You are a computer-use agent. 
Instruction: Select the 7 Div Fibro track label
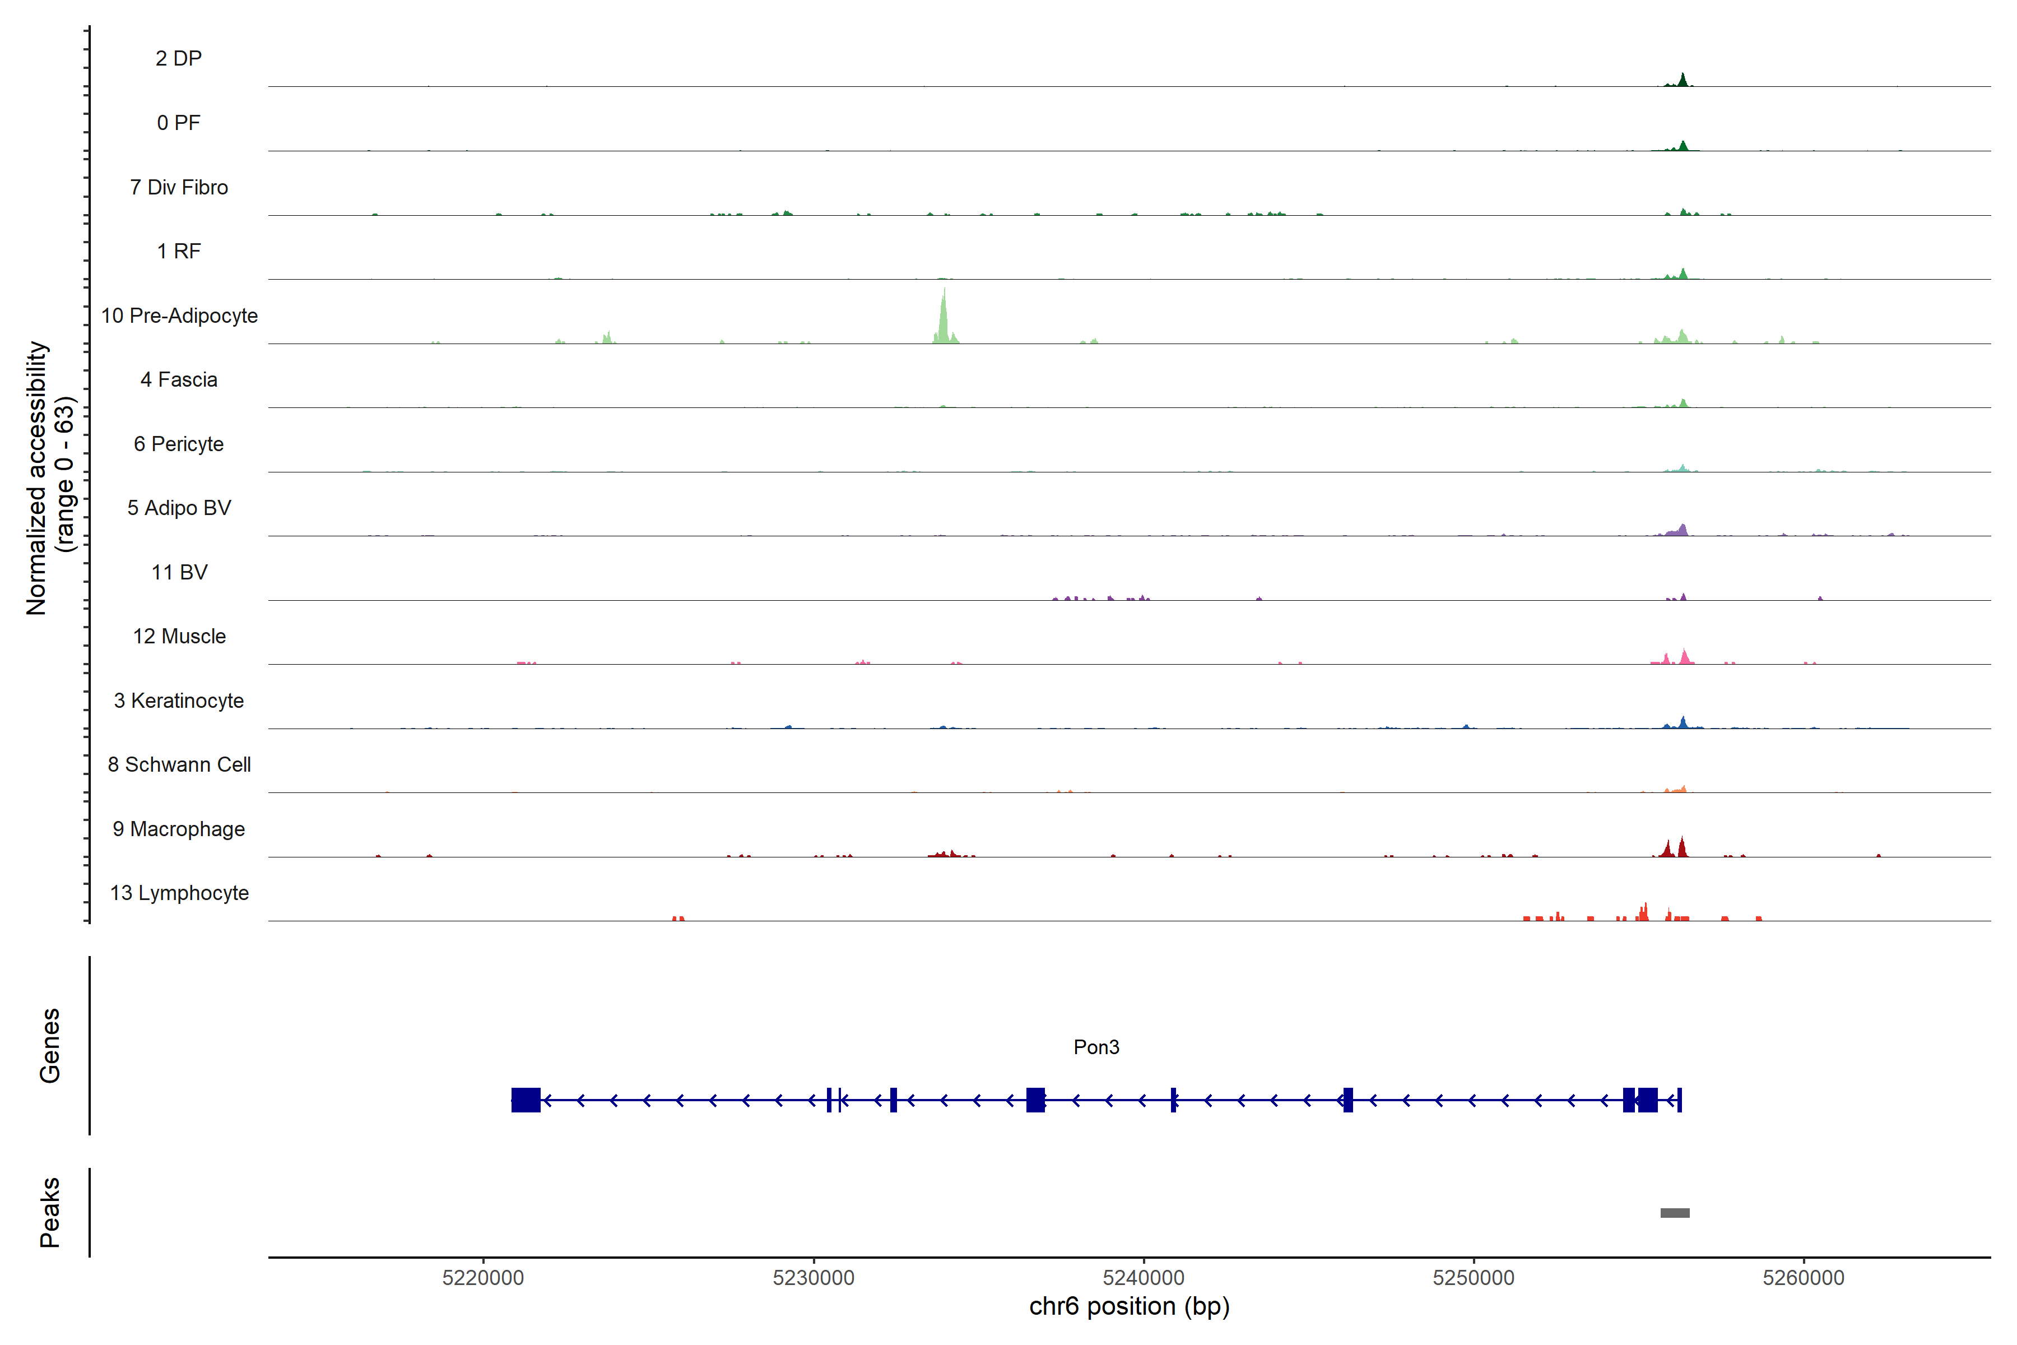click(178, 187)
